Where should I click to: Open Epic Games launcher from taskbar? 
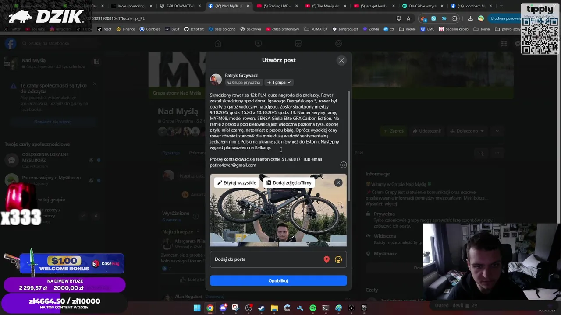[x=364, y=308]
